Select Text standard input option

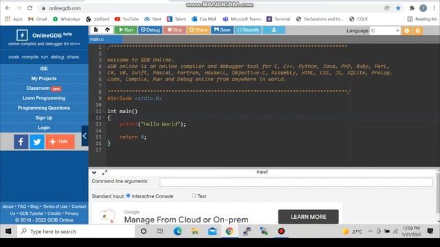pyautogui.click(x=194, y=196)
